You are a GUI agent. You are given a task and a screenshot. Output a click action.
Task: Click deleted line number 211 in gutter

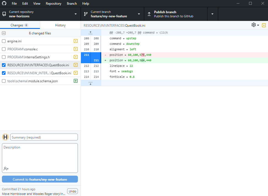86,55
